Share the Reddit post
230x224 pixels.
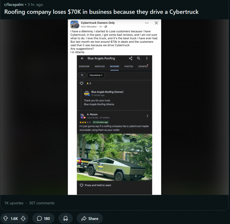click(90, 218)
